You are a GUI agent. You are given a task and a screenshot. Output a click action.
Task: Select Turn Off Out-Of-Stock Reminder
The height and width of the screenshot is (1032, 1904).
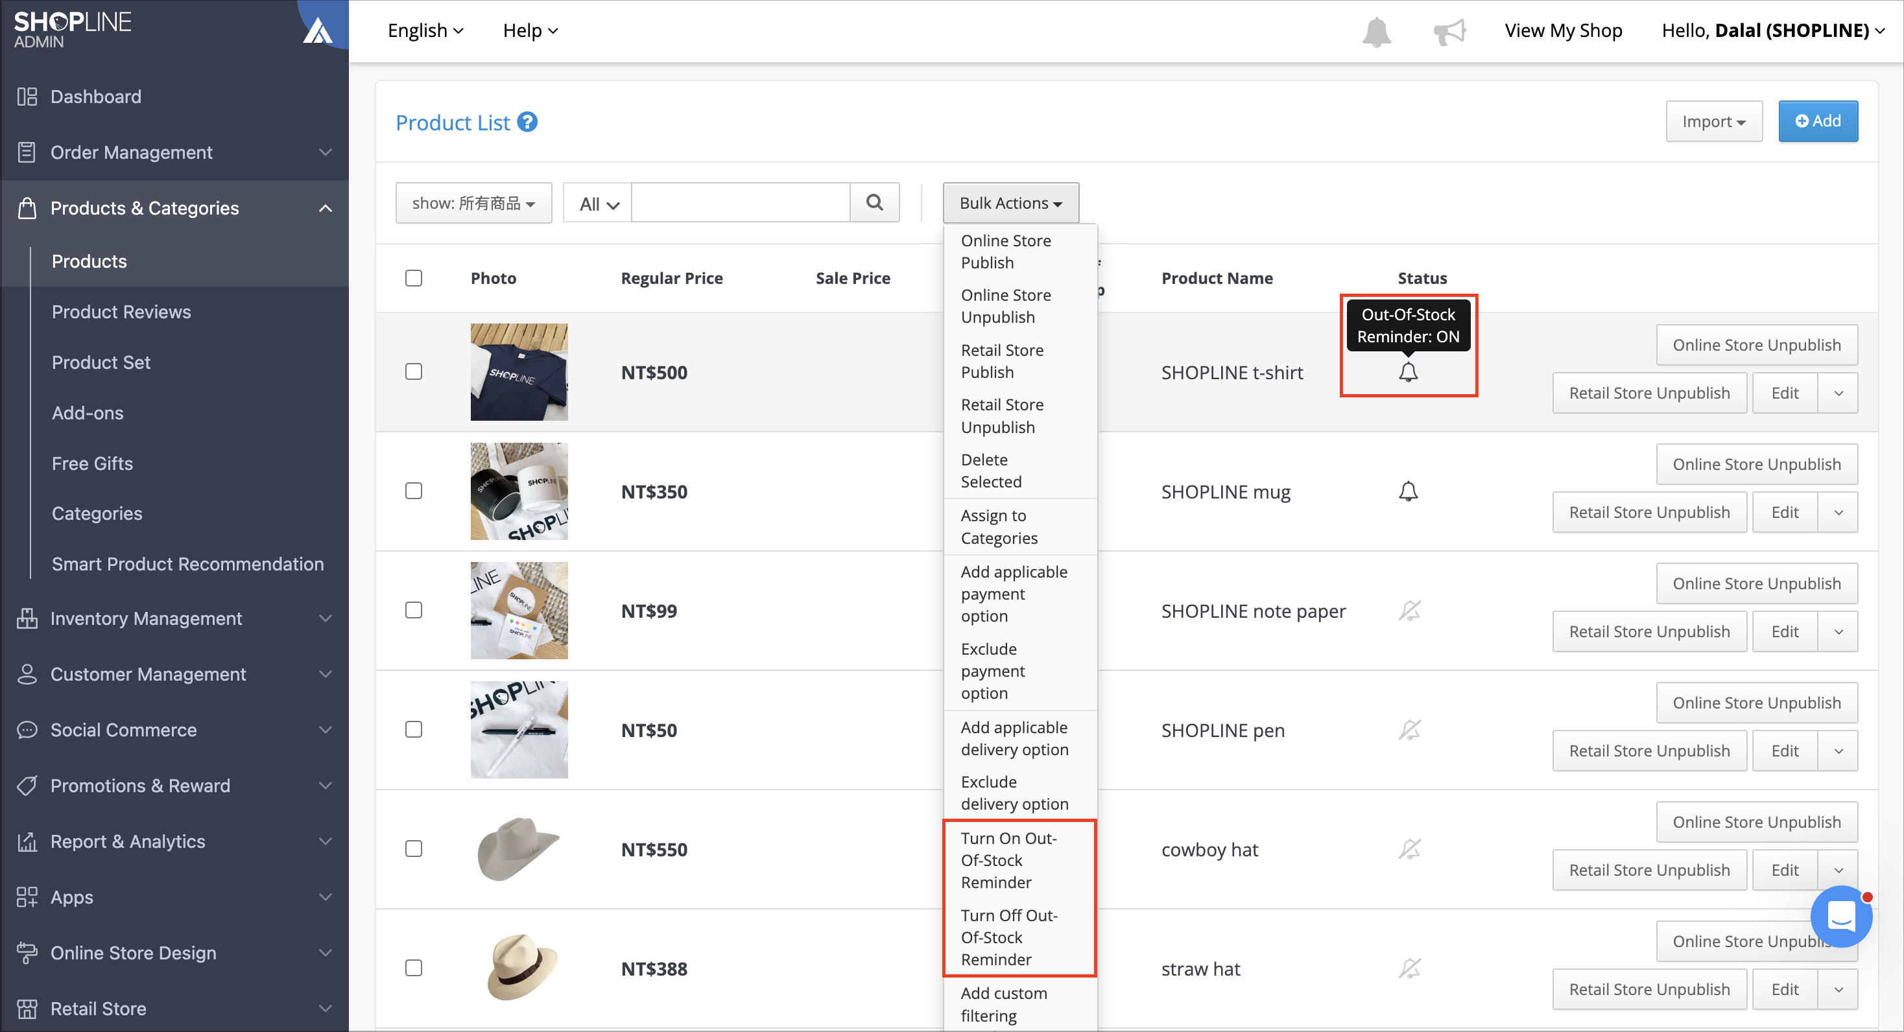1019,937
